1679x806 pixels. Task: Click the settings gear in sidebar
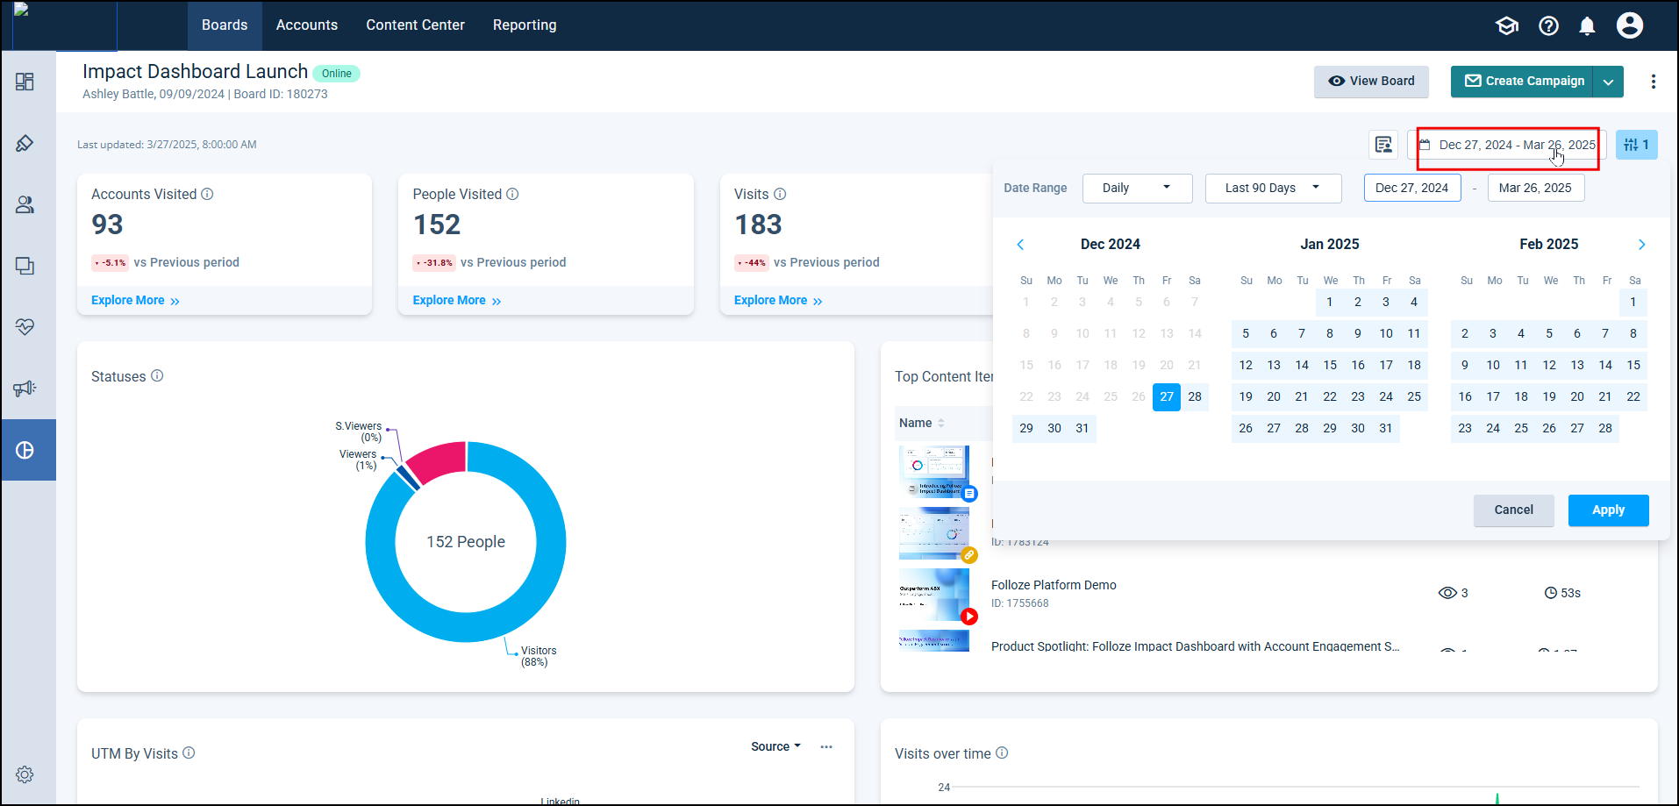(25, 774)
